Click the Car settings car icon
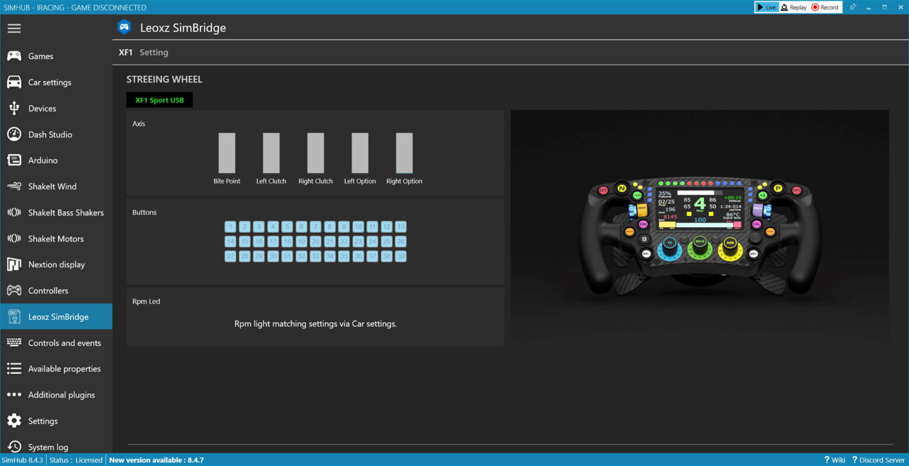This screenshot has height=466, width=909. coord(14,82)
